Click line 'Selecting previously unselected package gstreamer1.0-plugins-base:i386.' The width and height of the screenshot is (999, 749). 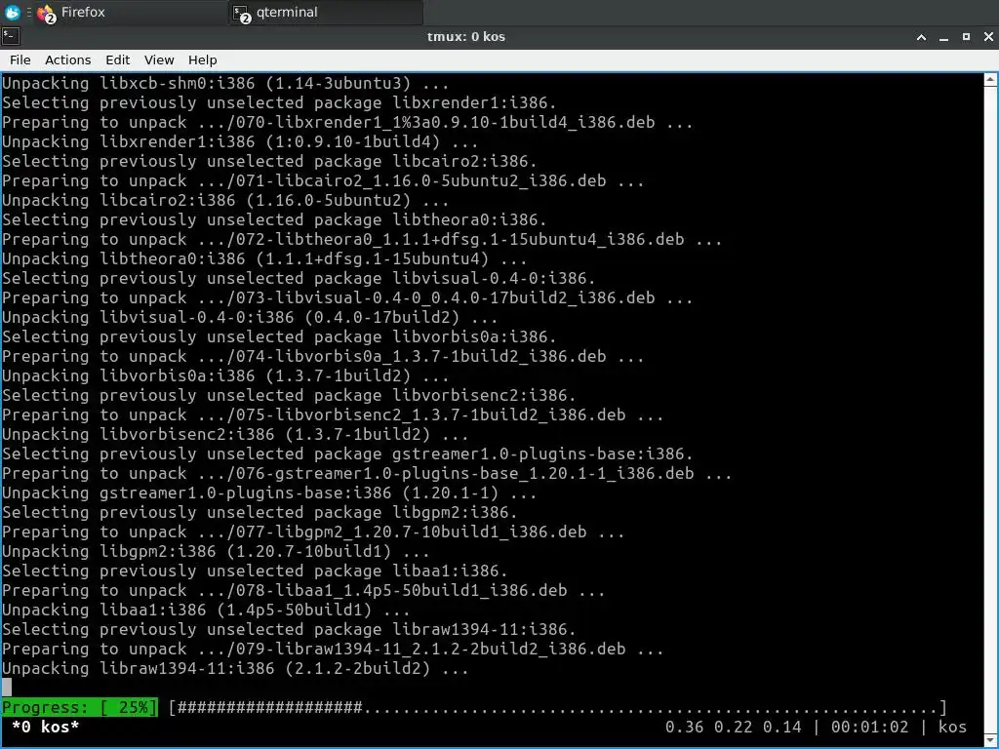347,453
